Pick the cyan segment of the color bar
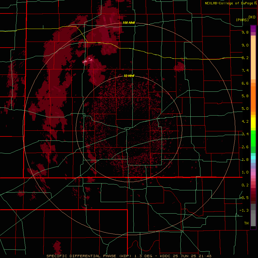The width and height of the screenshot is (258, 258). [x=253, y=158]
